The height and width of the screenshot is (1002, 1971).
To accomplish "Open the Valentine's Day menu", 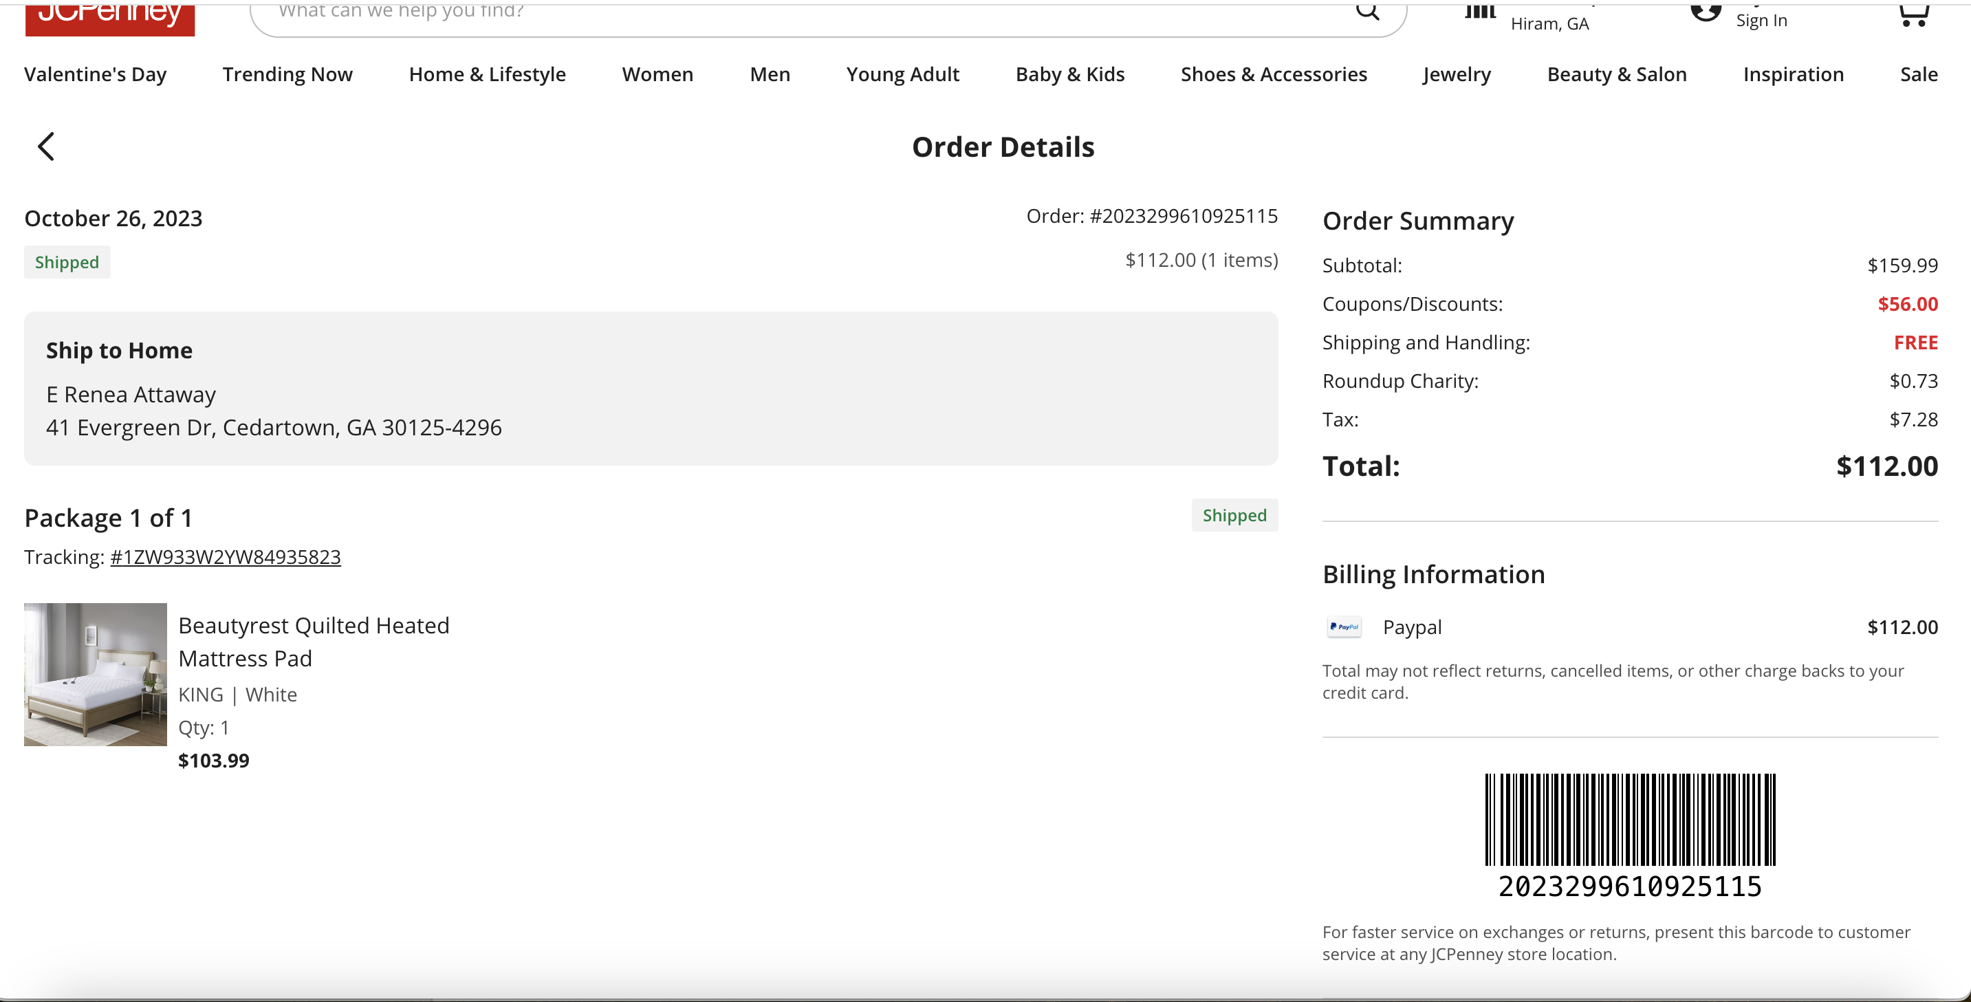I will pos(96,74).
